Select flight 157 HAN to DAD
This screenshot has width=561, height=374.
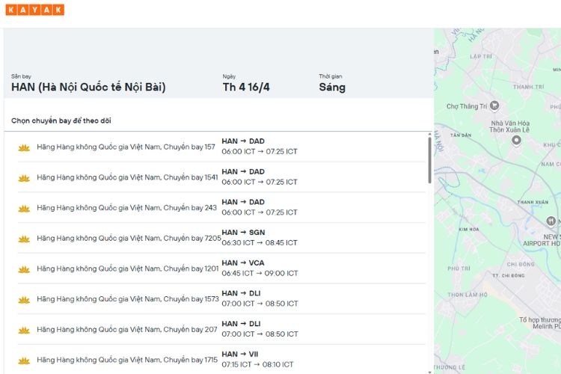(x=221, y=147)
